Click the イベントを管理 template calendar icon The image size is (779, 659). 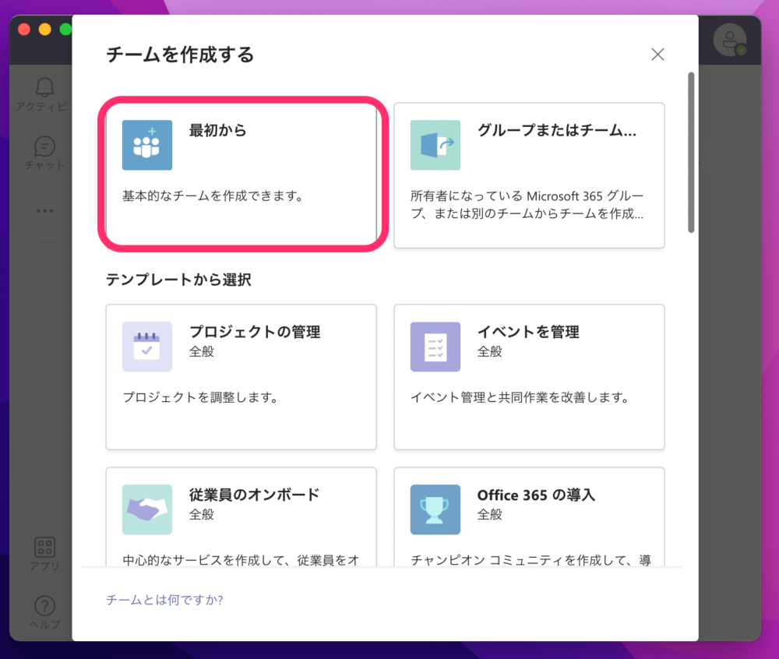pos(435,347)
